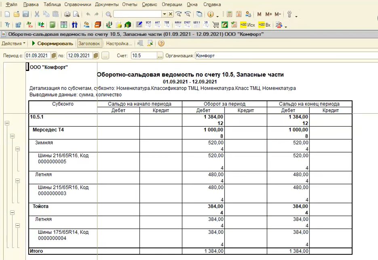
Task: Select the Шины 216/65R16 row
Action: [x=190, y=162]
